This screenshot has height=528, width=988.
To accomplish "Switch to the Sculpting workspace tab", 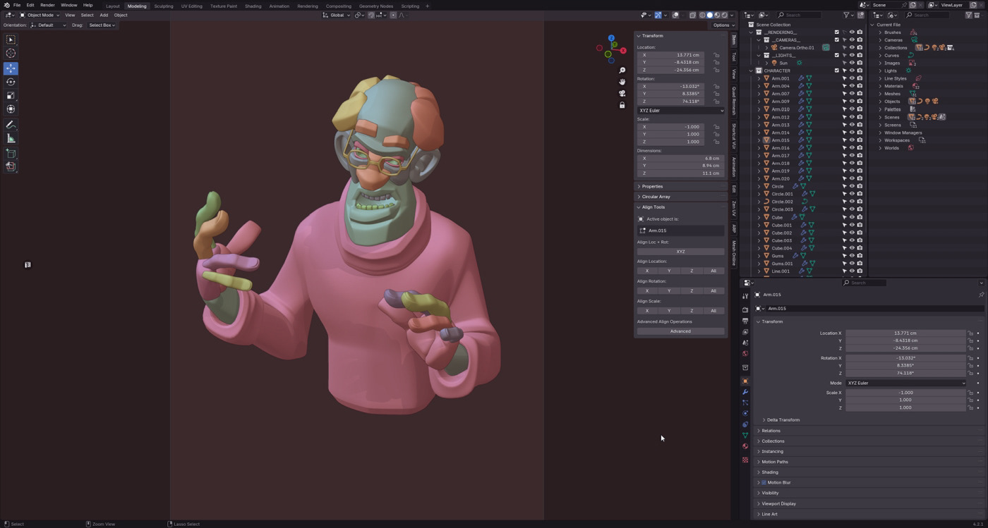I will 163,6.
